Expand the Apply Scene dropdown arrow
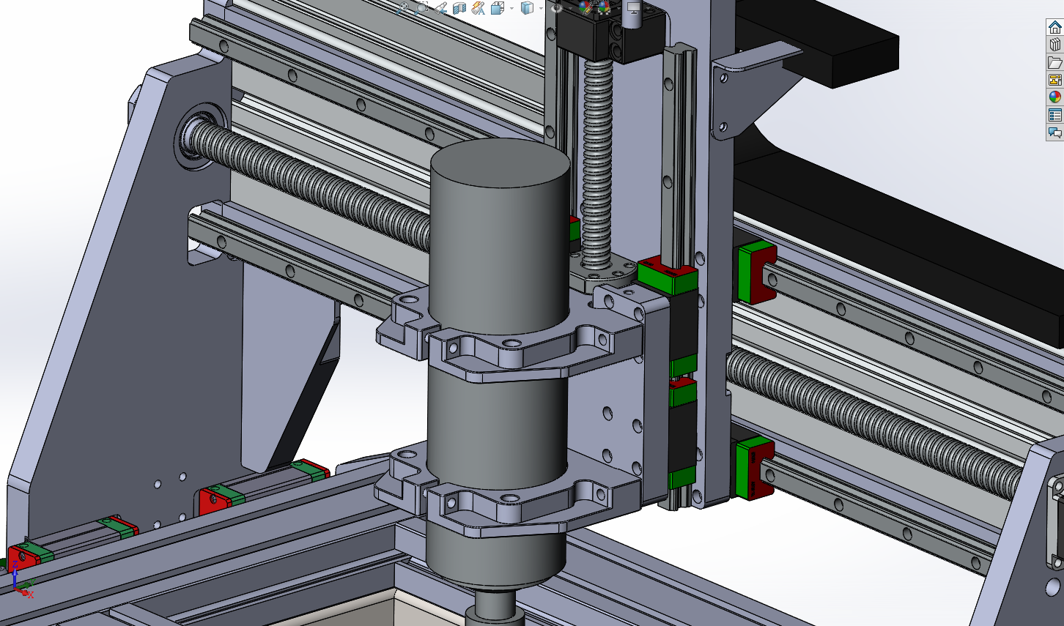This screenshot has height=626, width=1064. (617, 8)
